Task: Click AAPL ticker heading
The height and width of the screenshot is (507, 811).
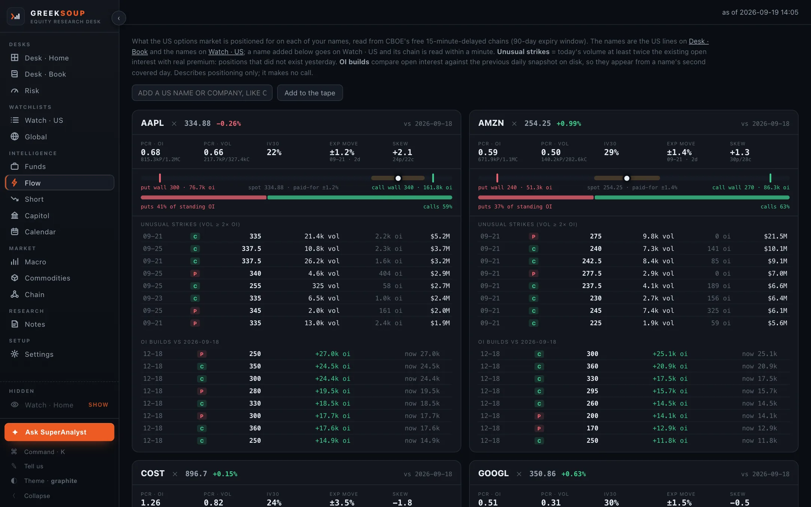Action: [x=152, y=123]
